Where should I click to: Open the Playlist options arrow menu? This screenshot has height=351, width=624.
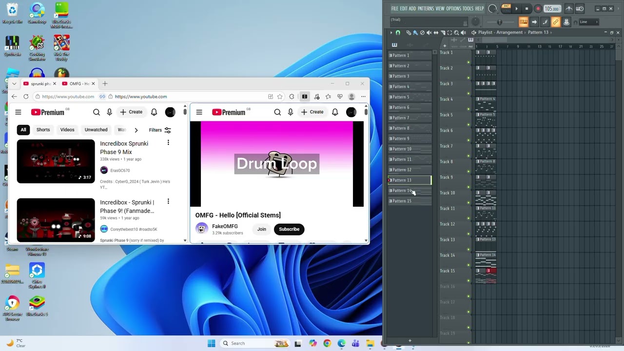point(391,33)
